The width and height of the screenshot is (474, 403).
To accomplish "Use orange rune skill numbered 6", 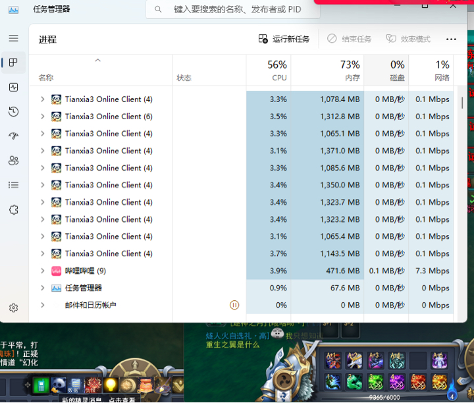I will point(439,381).
